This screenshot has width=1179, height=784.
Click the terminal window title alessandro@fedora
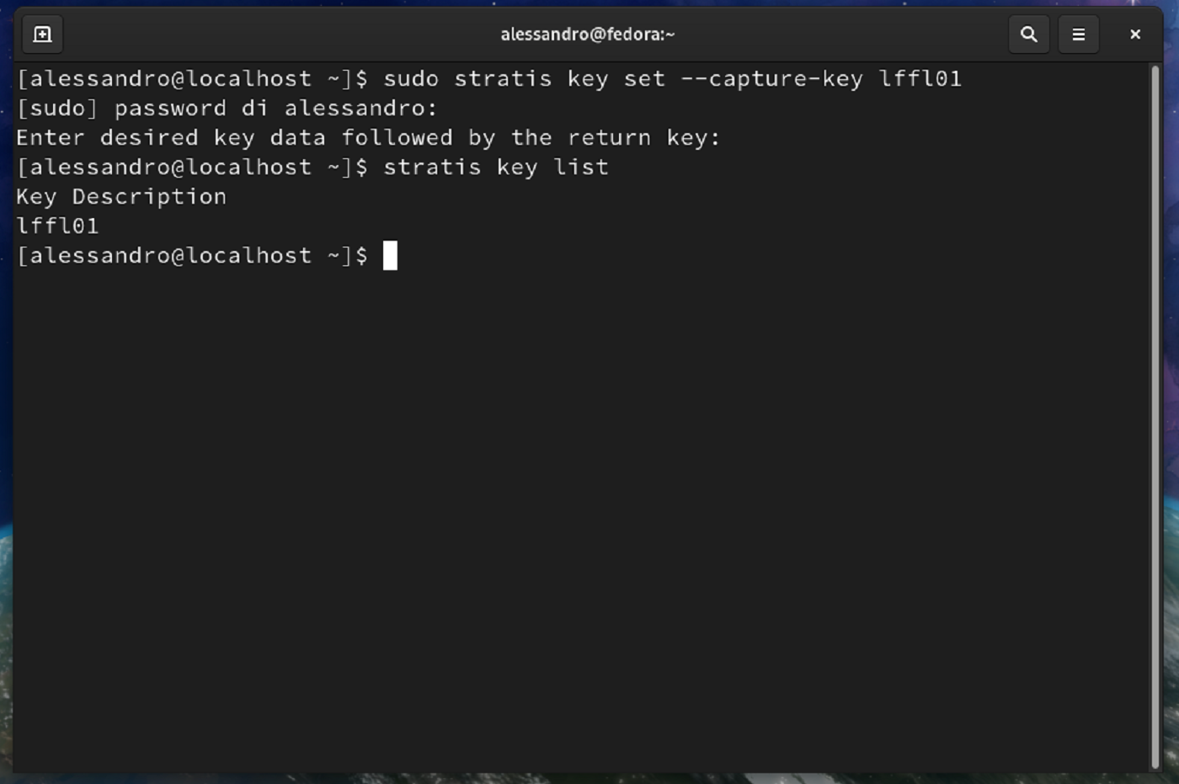click(588, 34)
